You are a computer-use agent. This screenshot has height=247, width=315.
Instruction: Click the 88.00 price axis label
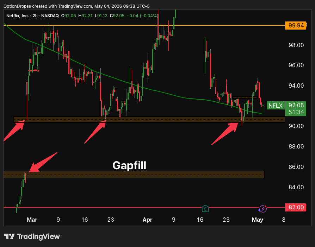(x=296, y=146)
